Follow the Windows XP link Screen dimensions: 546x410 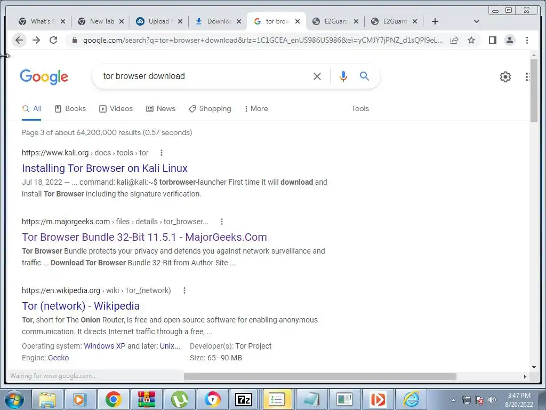(x=105, y=346)
